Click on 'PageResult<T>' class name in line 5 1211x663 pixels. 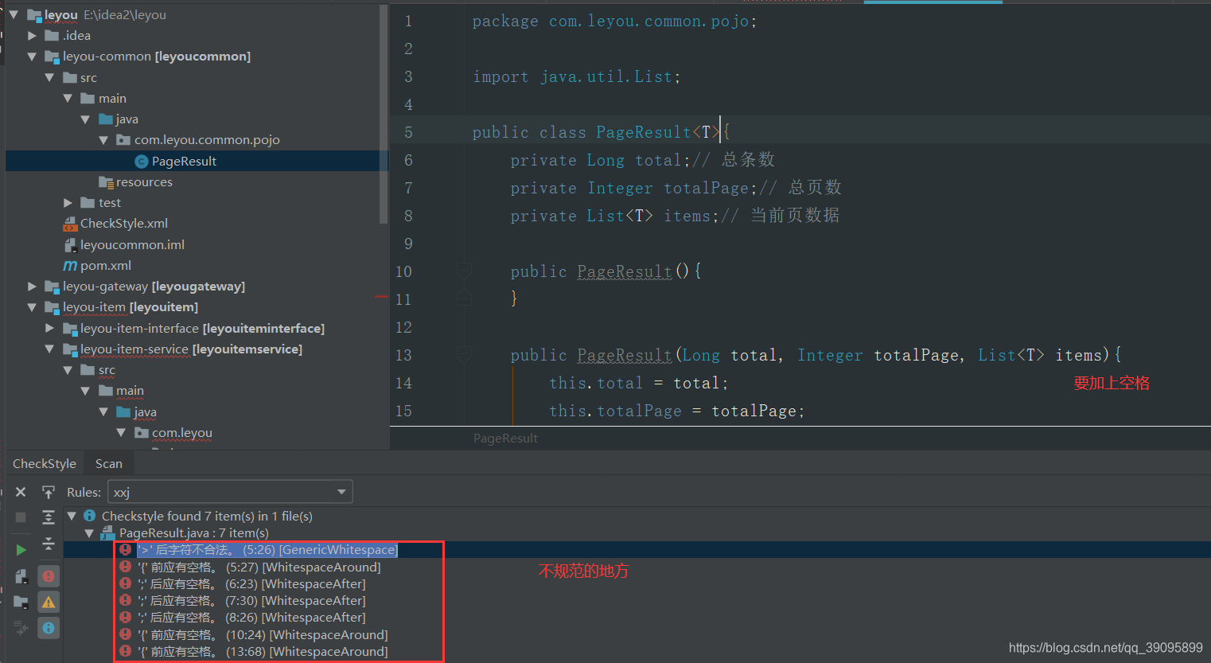(658, 132)
